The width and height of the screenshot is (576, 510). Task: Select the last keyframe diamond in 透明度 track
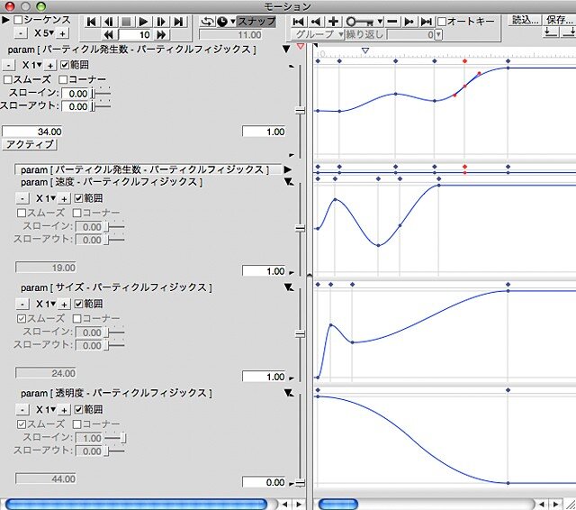coord(508,390)
